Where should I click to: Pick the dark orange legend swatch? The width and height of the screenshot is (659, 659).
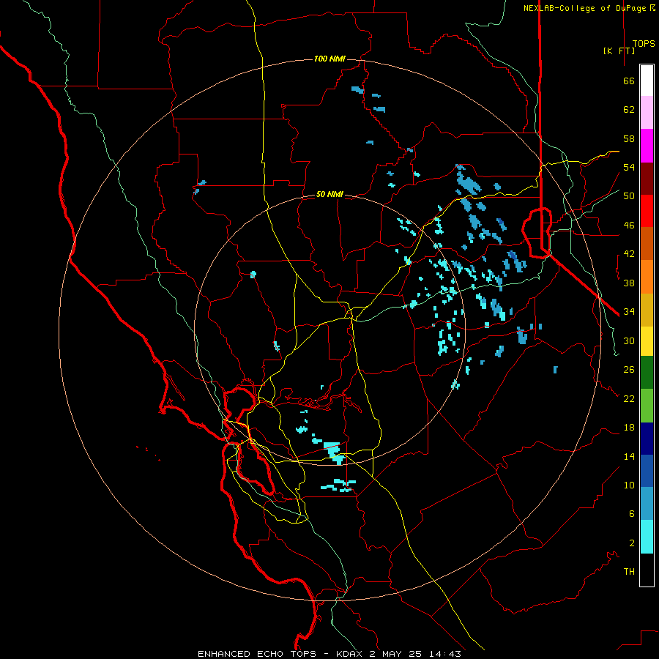[647, 244]
